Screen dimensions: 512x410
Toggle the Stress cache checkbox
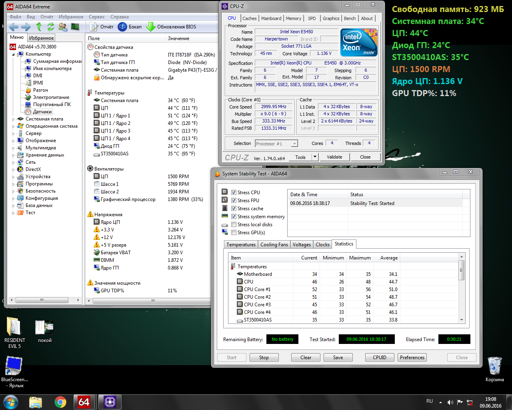(x=234, y=209)
